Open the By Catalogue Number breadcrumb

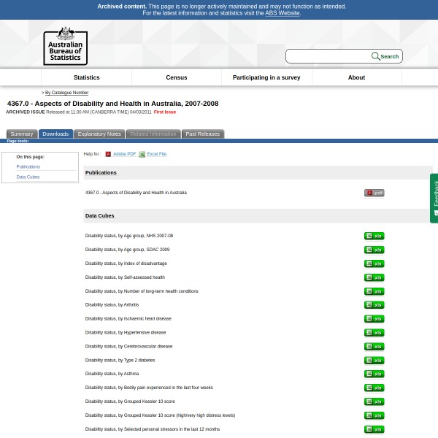pos(66,93)
